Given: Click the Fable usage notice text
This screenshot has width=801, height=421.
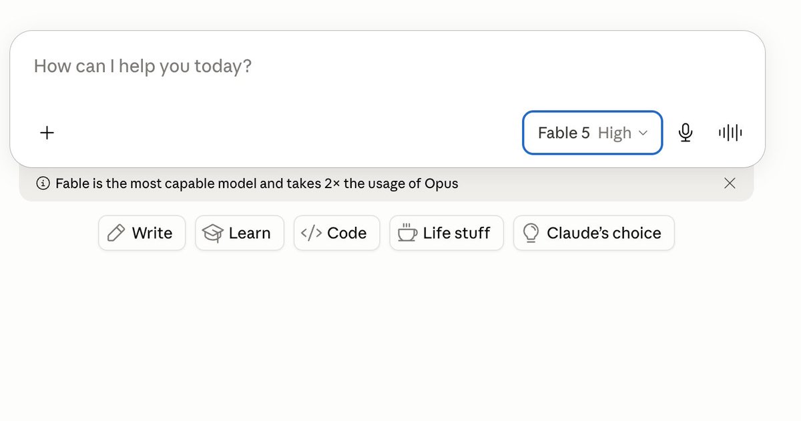Looking at the screenshot, I should (x=257, y=183).
